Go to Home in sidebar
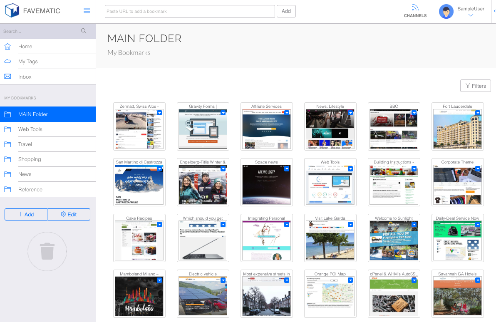Screen dimensions: 496x322 [25, 47]
